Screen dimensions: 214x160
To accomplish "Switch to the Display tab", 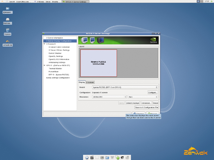I will click(82, 82).
